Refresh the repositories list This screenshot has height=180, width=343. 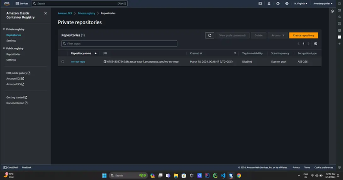(x=209, y=35)
